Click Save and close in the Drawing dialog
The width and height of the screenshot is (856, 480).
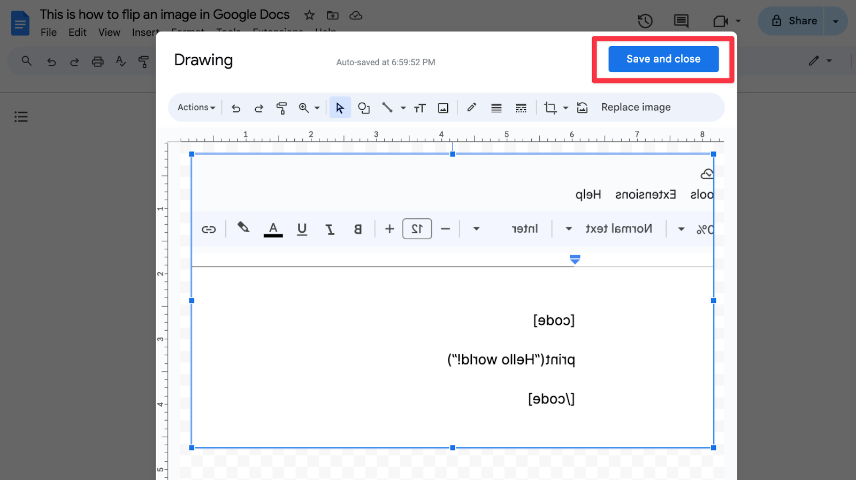tap(663, 59)
